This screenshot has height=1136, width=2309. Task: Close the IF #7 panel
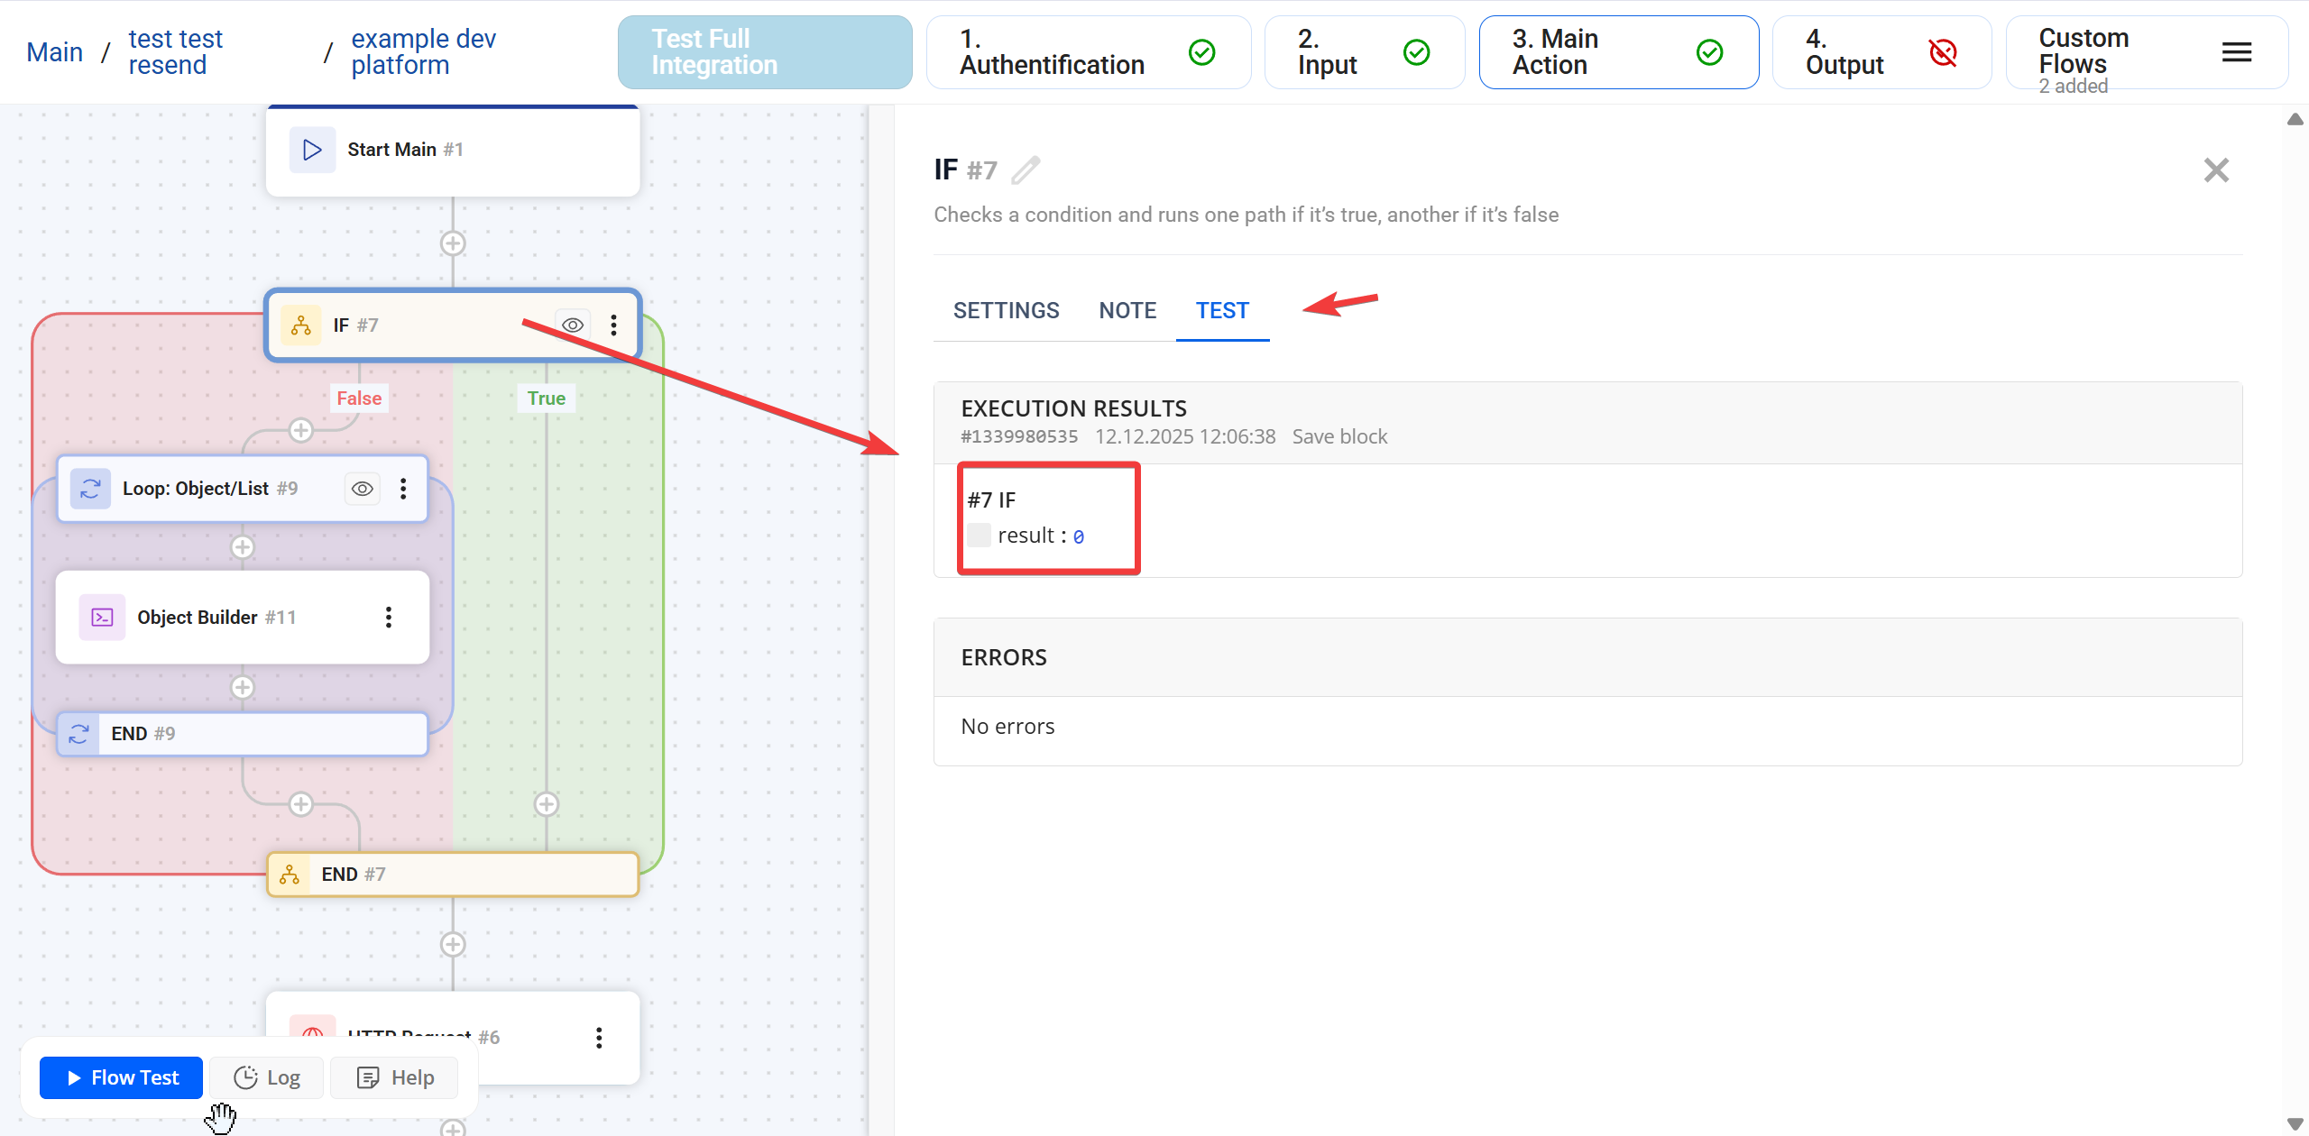coord(2216,170)
